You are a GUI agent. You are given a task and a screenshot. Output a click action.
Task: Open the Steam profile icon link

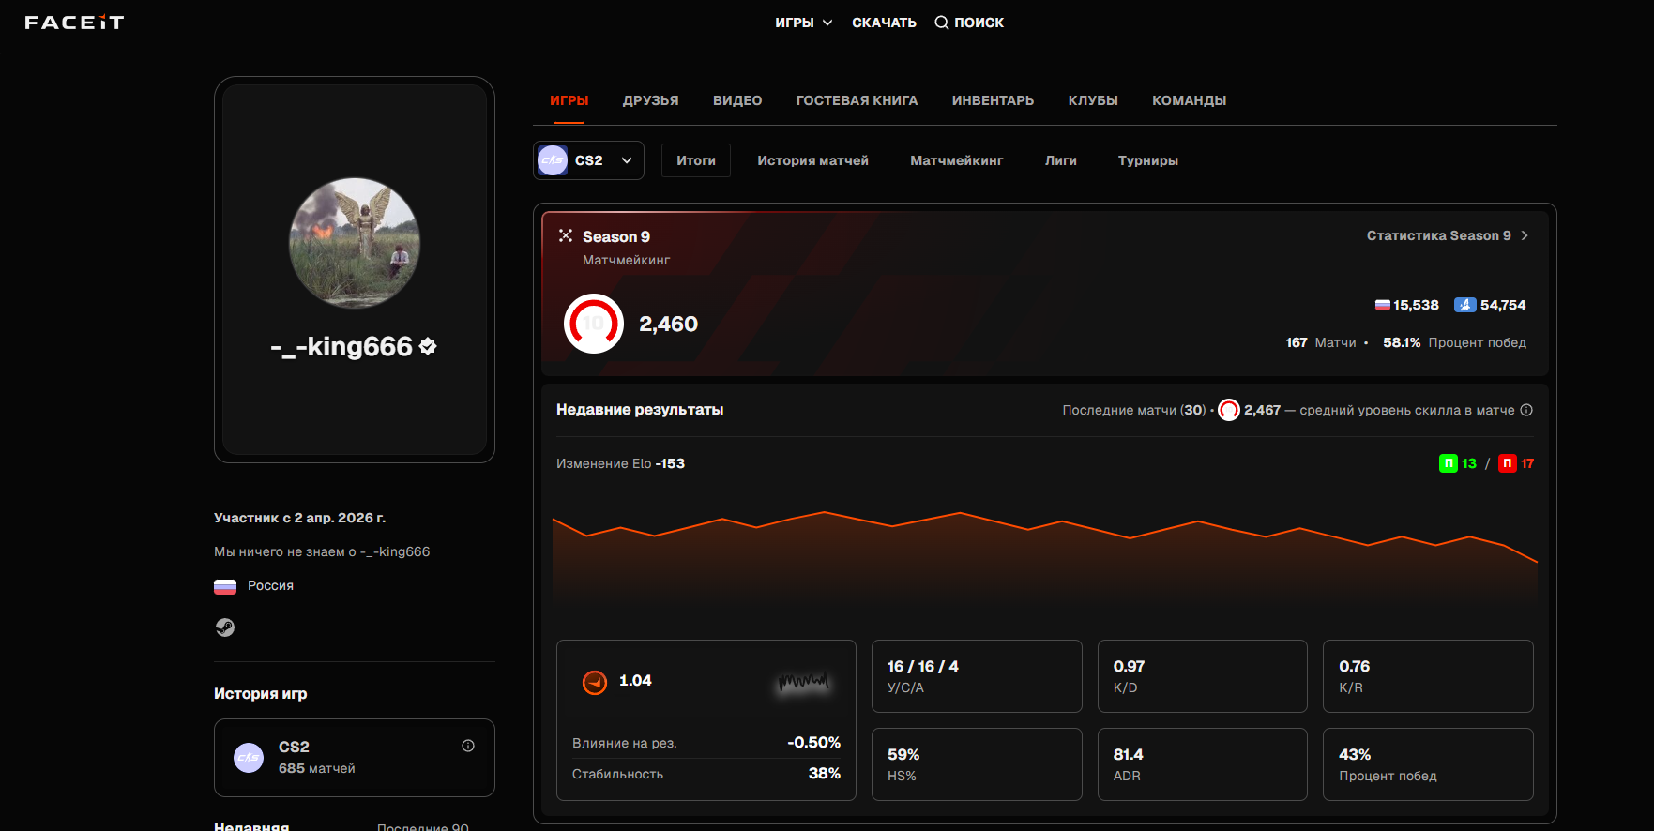(225, 627)
